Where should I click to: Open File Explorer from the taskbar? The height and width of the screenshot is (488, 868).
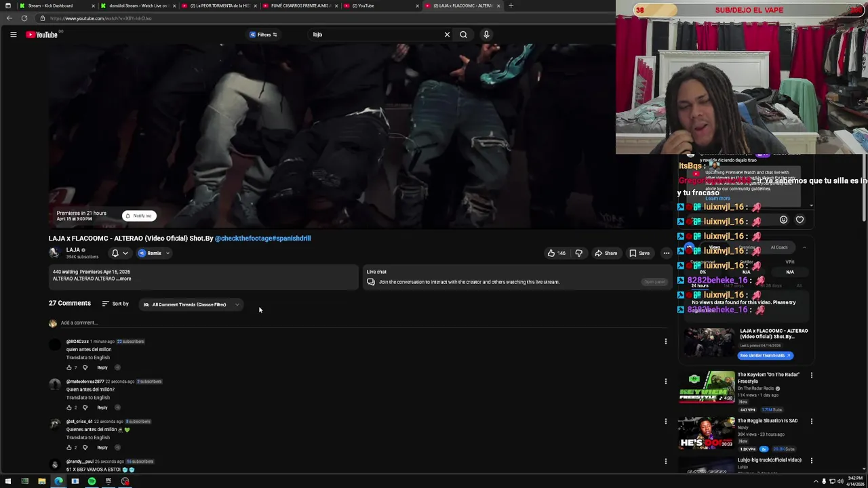(41, 481)
